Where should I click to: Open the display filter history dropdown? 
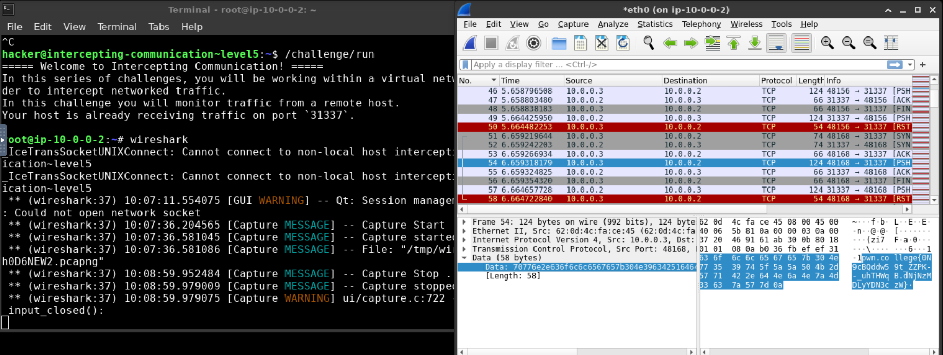point(910,65)
